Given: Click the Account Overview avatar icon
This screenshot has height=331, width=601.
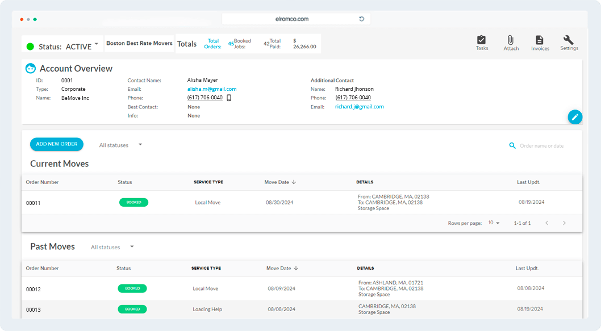Looking at the screenshot, I should coord(31,68).
